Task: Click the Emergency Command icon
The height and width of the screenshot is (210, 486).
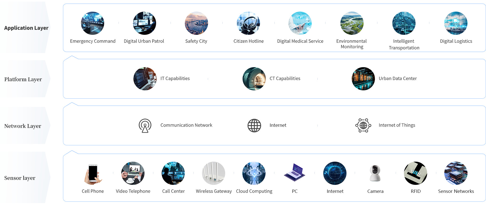Action: click(93, 23)
